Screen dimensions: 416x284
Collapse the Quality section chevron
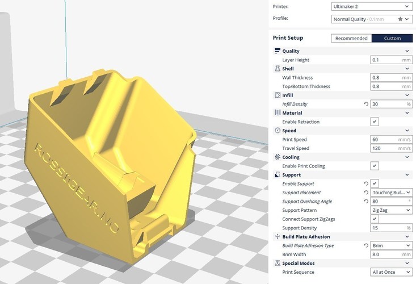coord(407,51)
